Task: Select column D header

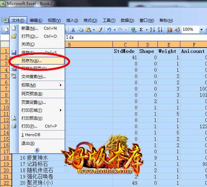Action: click(x=148, y=45)
